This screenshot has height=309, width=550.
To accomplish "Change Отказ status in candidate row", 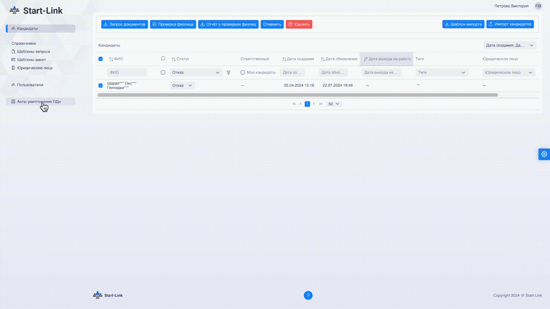I will [x=182, y=86].
